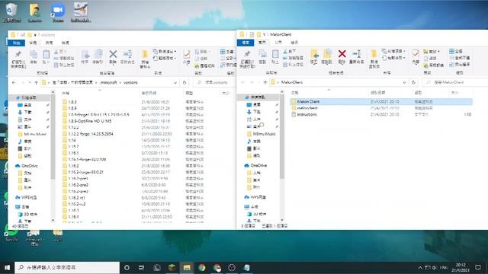Click search box in MelonClient window
Image resolution: width=488 pixels, height=274 pixels.
pyautogui.click(x=454, y=82)
